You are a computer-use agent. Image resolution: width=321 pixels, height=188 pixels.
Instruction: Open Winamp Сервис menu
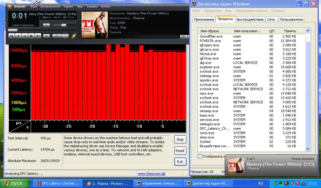(68, 7)
